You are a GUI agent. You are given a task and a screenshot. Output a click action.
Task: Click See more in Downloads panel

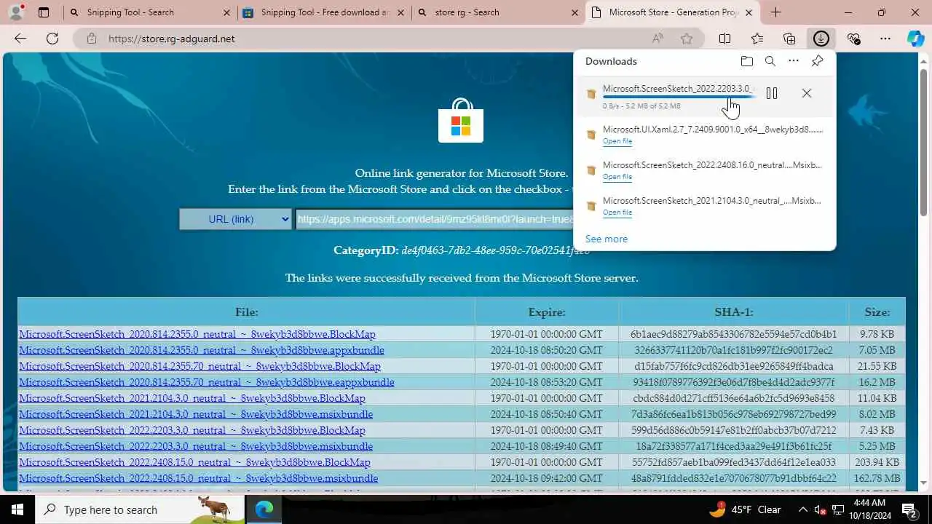tap(607, 239)
